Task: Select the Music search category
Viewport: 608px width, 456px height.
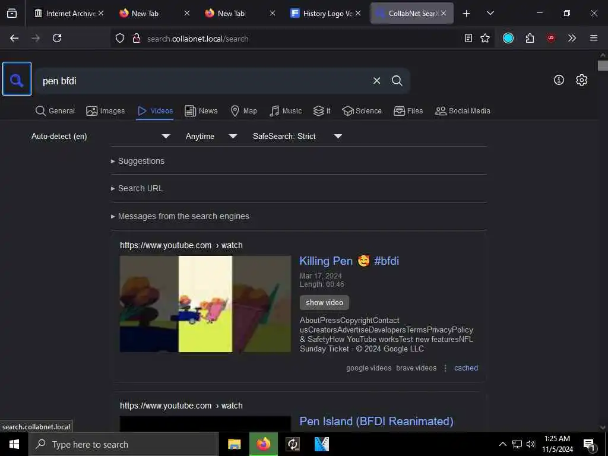Action: tap(286, 111)
